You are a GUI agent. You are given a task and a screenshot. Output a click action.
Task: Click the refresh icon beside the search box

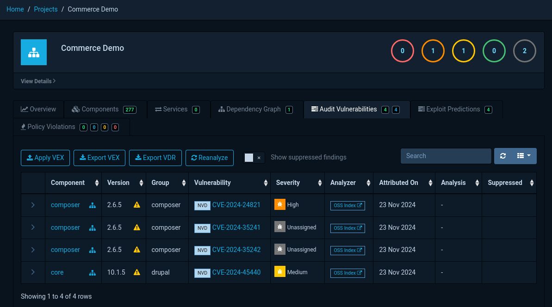tap(502, 156)
